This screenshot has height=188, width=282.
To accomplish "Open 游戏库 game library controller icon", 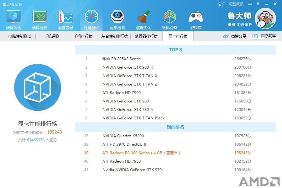I will pyautogui.click(x=196, y=20).
